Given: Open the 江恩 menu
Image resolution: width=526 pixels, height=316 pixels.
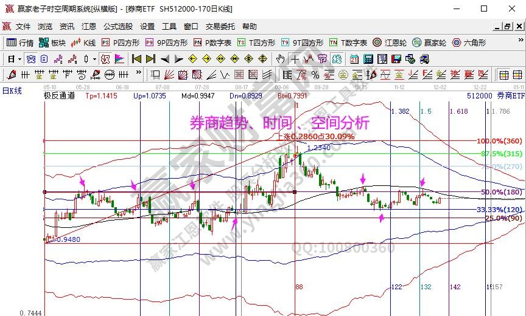Looking at the screenshot, I should pyautogui.click(x=89, y=27).
